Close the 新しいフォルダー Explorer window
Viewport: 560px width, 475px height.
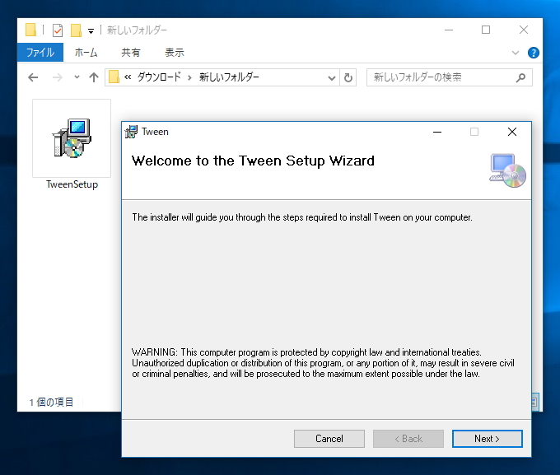click(x=524, y=30)
